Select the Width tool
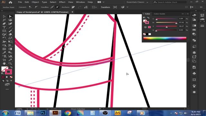 click(4, 42)
